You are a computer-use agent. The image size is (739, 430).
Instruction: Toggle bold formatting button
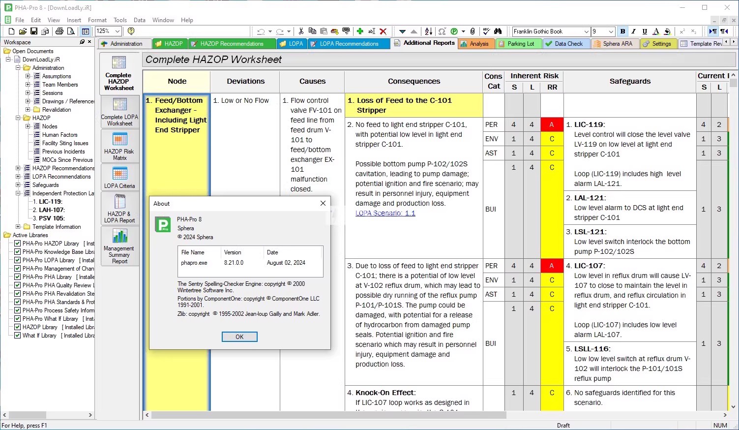click(622, 31)
